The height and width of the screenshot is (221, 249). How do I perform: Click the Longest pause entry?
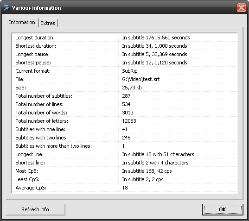124,54
